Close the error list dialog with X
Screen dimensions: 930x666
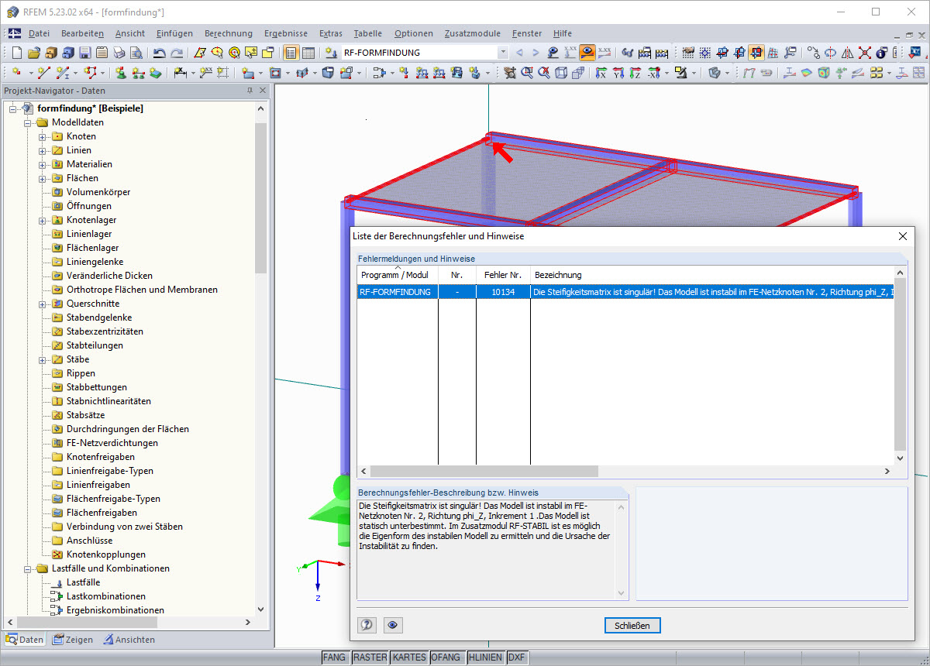902,236
